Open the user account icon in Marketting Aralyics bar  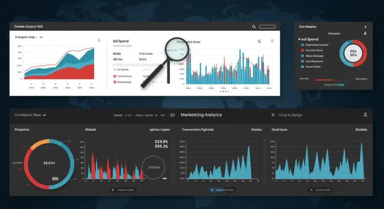click(365, 115)
